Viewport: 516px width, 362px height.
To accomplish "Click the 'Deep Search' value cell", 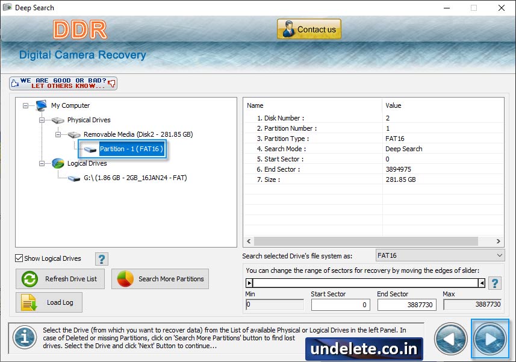I will tap(404, 149).
